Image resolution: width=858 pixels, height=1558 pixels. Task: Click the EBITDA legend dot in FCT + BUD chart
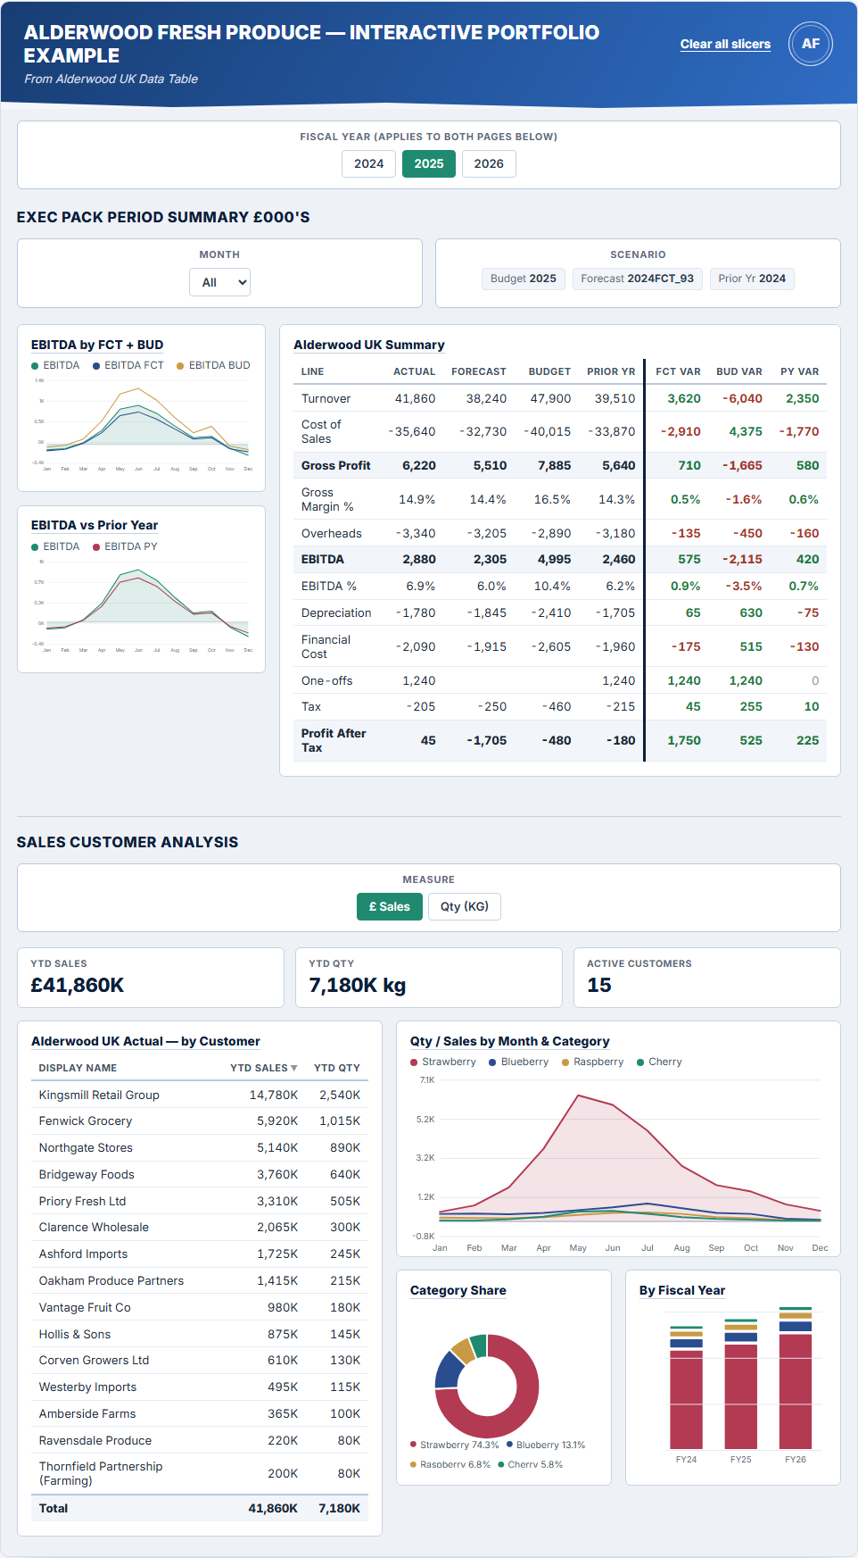coord(35,366)
